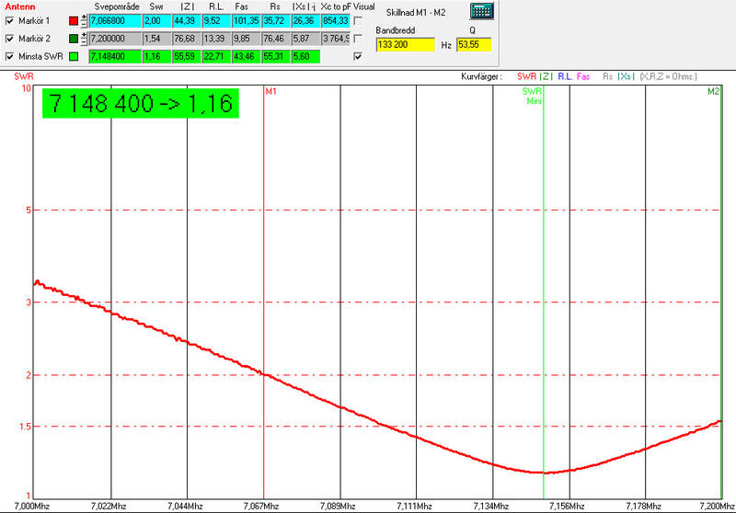The image size is (736, 513).
Task: Click the Bandbredd field showing 133 200
Action: pyautogui.click(x=406, y=44)
